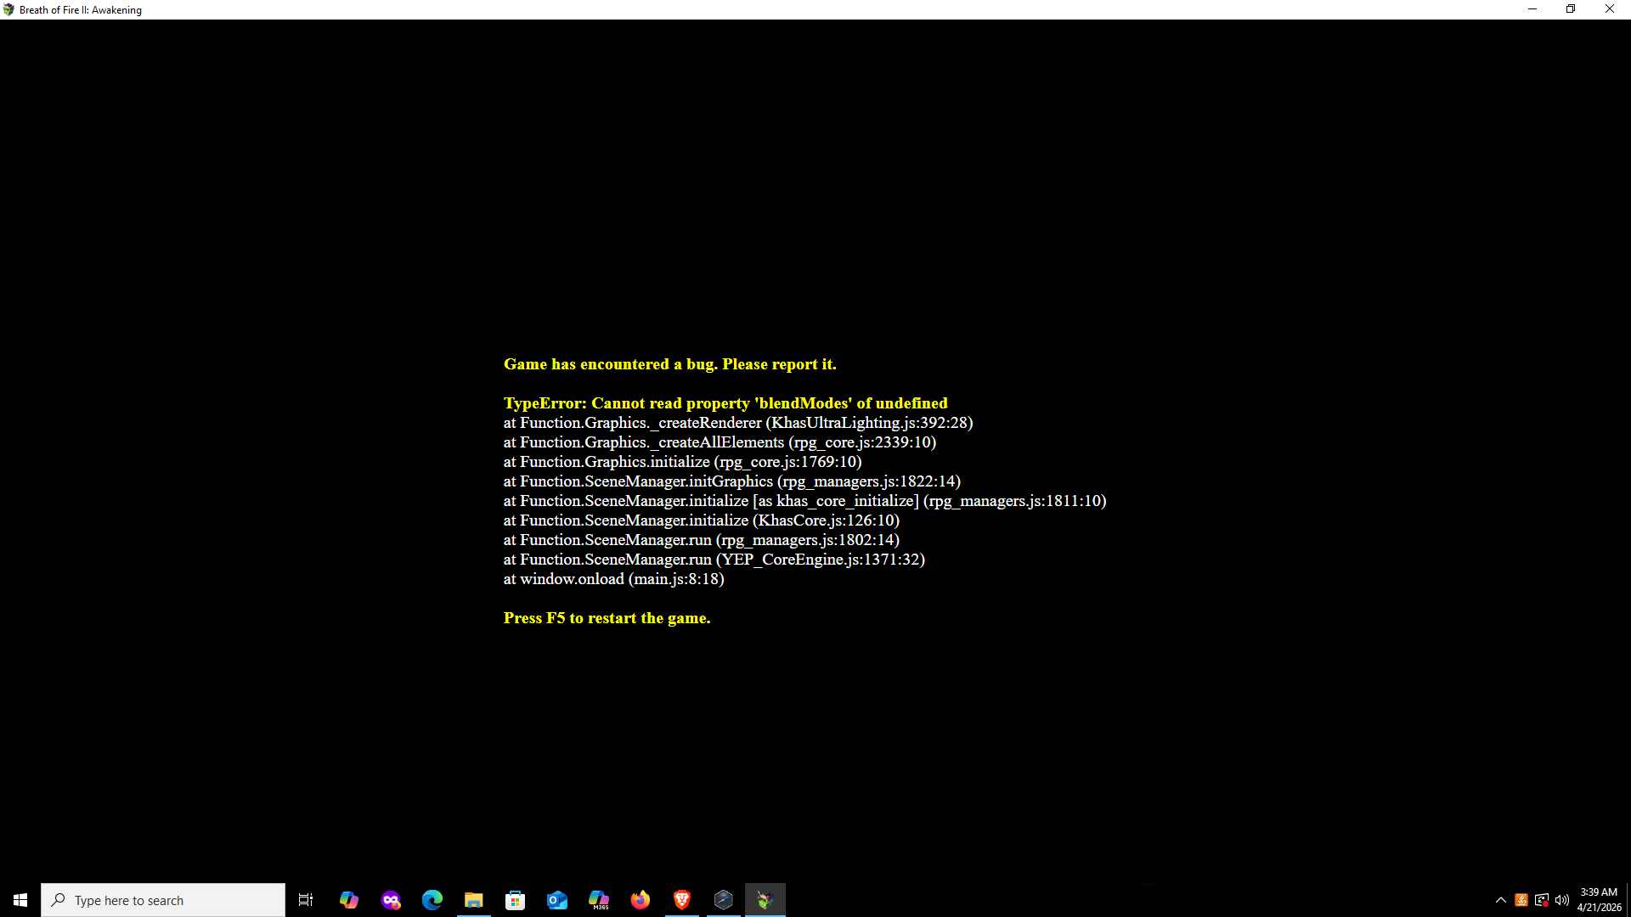Open Outlook from the taskbar
The image size is (1631, 917).
557,900
